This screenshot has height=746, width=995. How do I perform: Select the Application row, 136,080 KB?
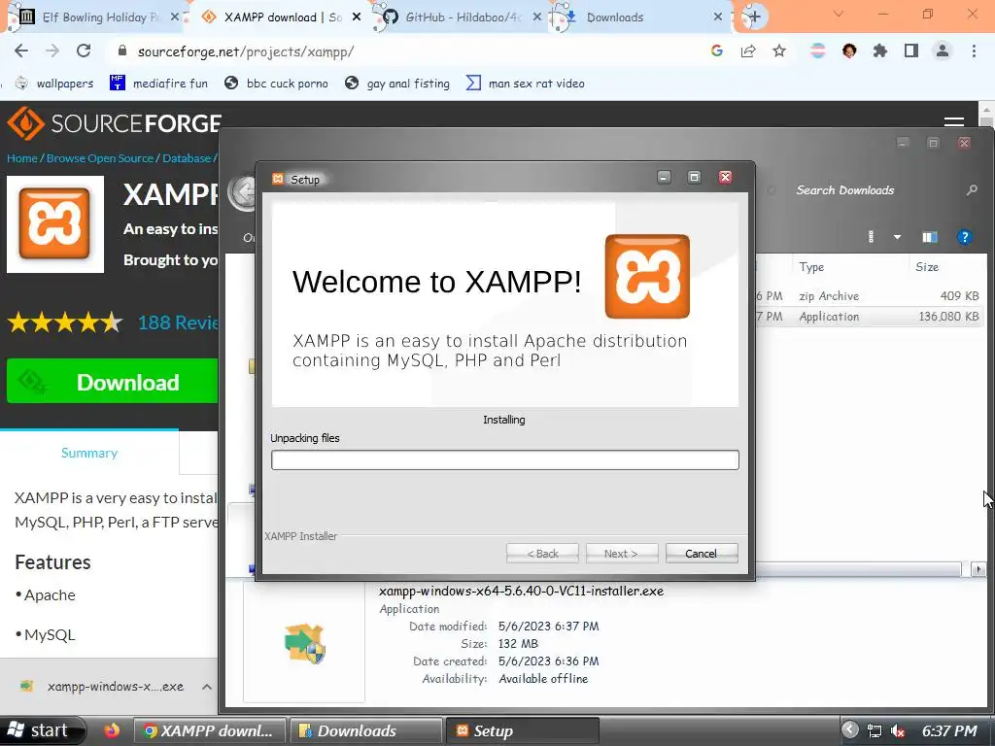pyautogui.click(x=868, y=316)
